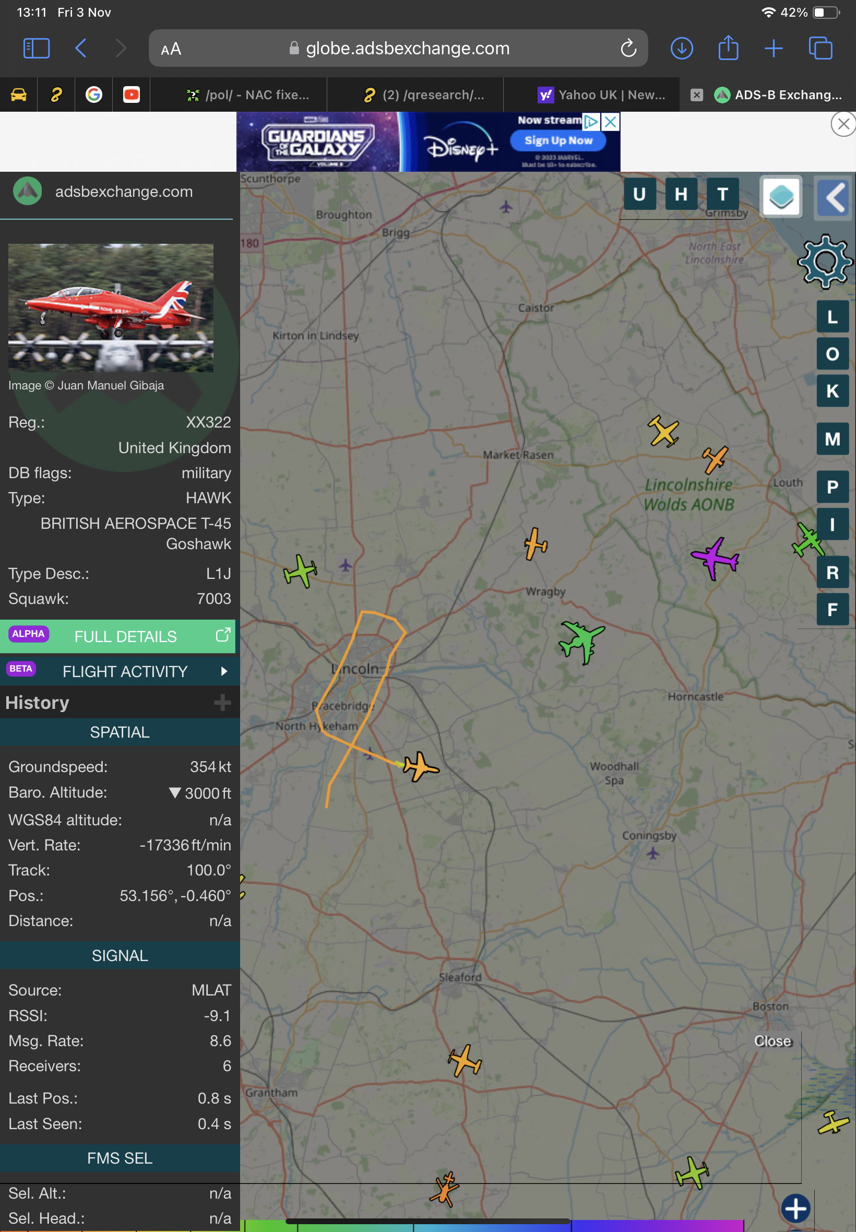Viewport: 856px width, 1232px height.
Task: Toggle the K map button
Action: click(832, 390)
